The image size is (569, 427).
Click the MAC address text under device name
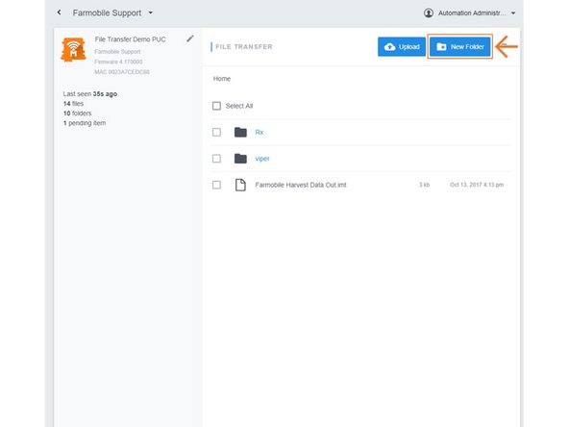(122, 72)
